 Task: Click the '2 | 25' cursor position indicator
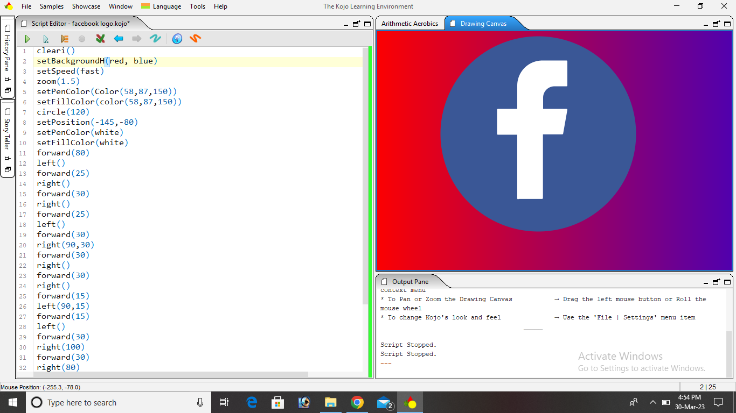708,387
